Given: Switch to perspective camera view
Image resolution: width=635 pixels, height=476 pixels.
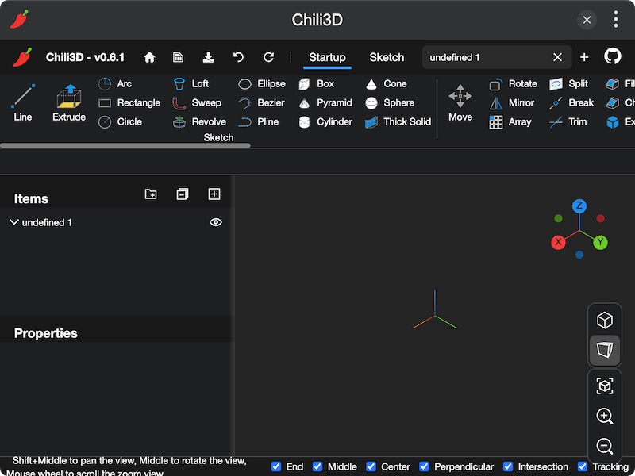Looking at the screenshot, I should [x=605, y=350].
